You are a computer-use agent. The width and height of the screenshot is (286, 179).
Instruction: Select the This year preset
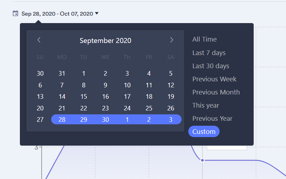(206, 105)
